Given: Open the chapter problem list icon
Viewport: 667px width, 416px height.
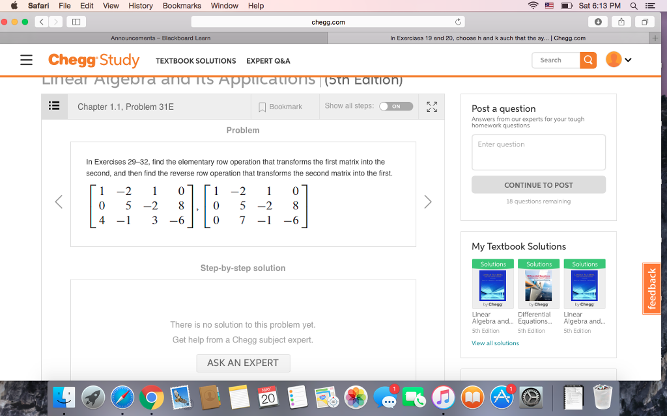Looking at the screenshot, I should (55, 106).
